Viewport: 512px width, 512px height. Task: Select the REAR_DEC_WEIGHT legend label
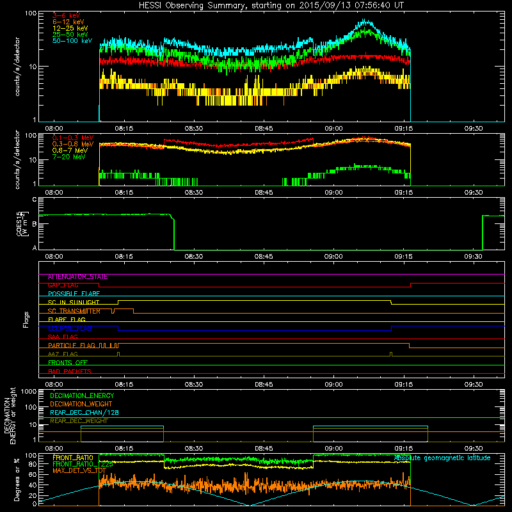79,421
